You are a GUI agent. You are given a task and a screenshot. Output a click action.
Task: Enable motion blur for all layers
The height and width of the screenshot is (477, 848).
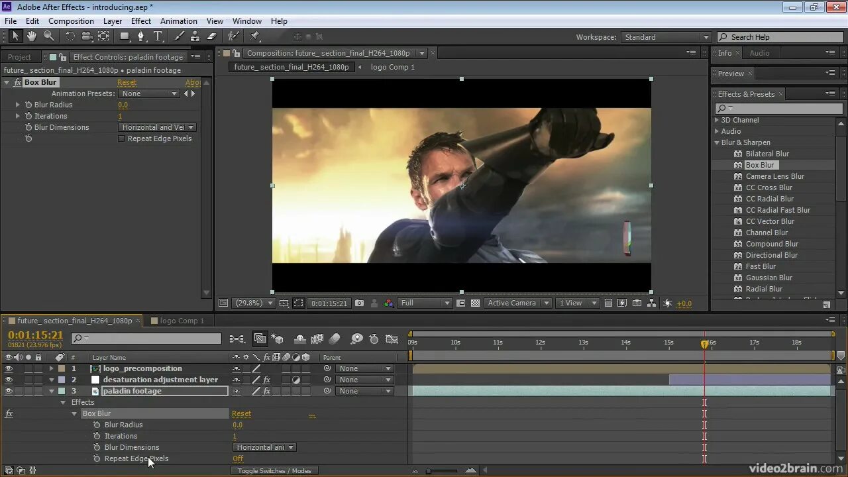click(x=335, y=339)
